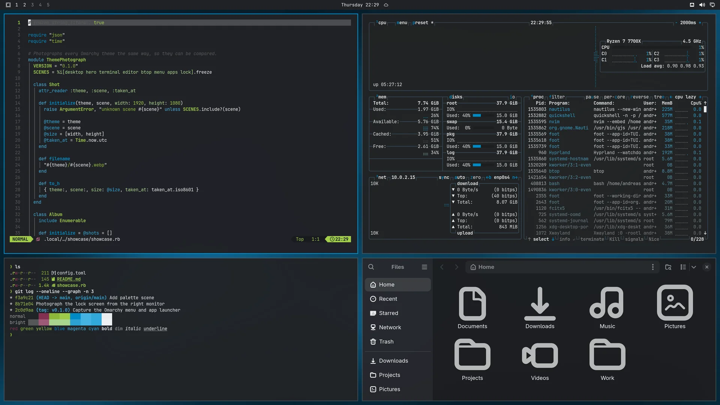
Task: Open the Pictures folder in the grid
Action: coord(675,303)
